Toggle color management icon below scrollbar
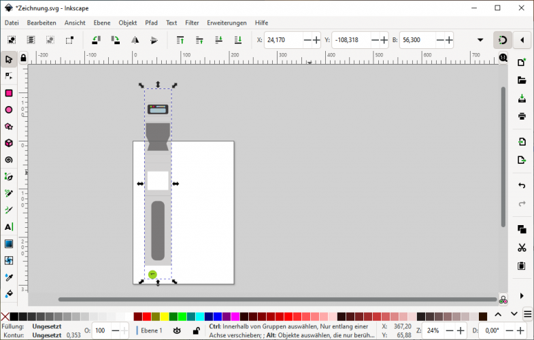The height and width of the screenshot is (340, 534). click(503, 299)
